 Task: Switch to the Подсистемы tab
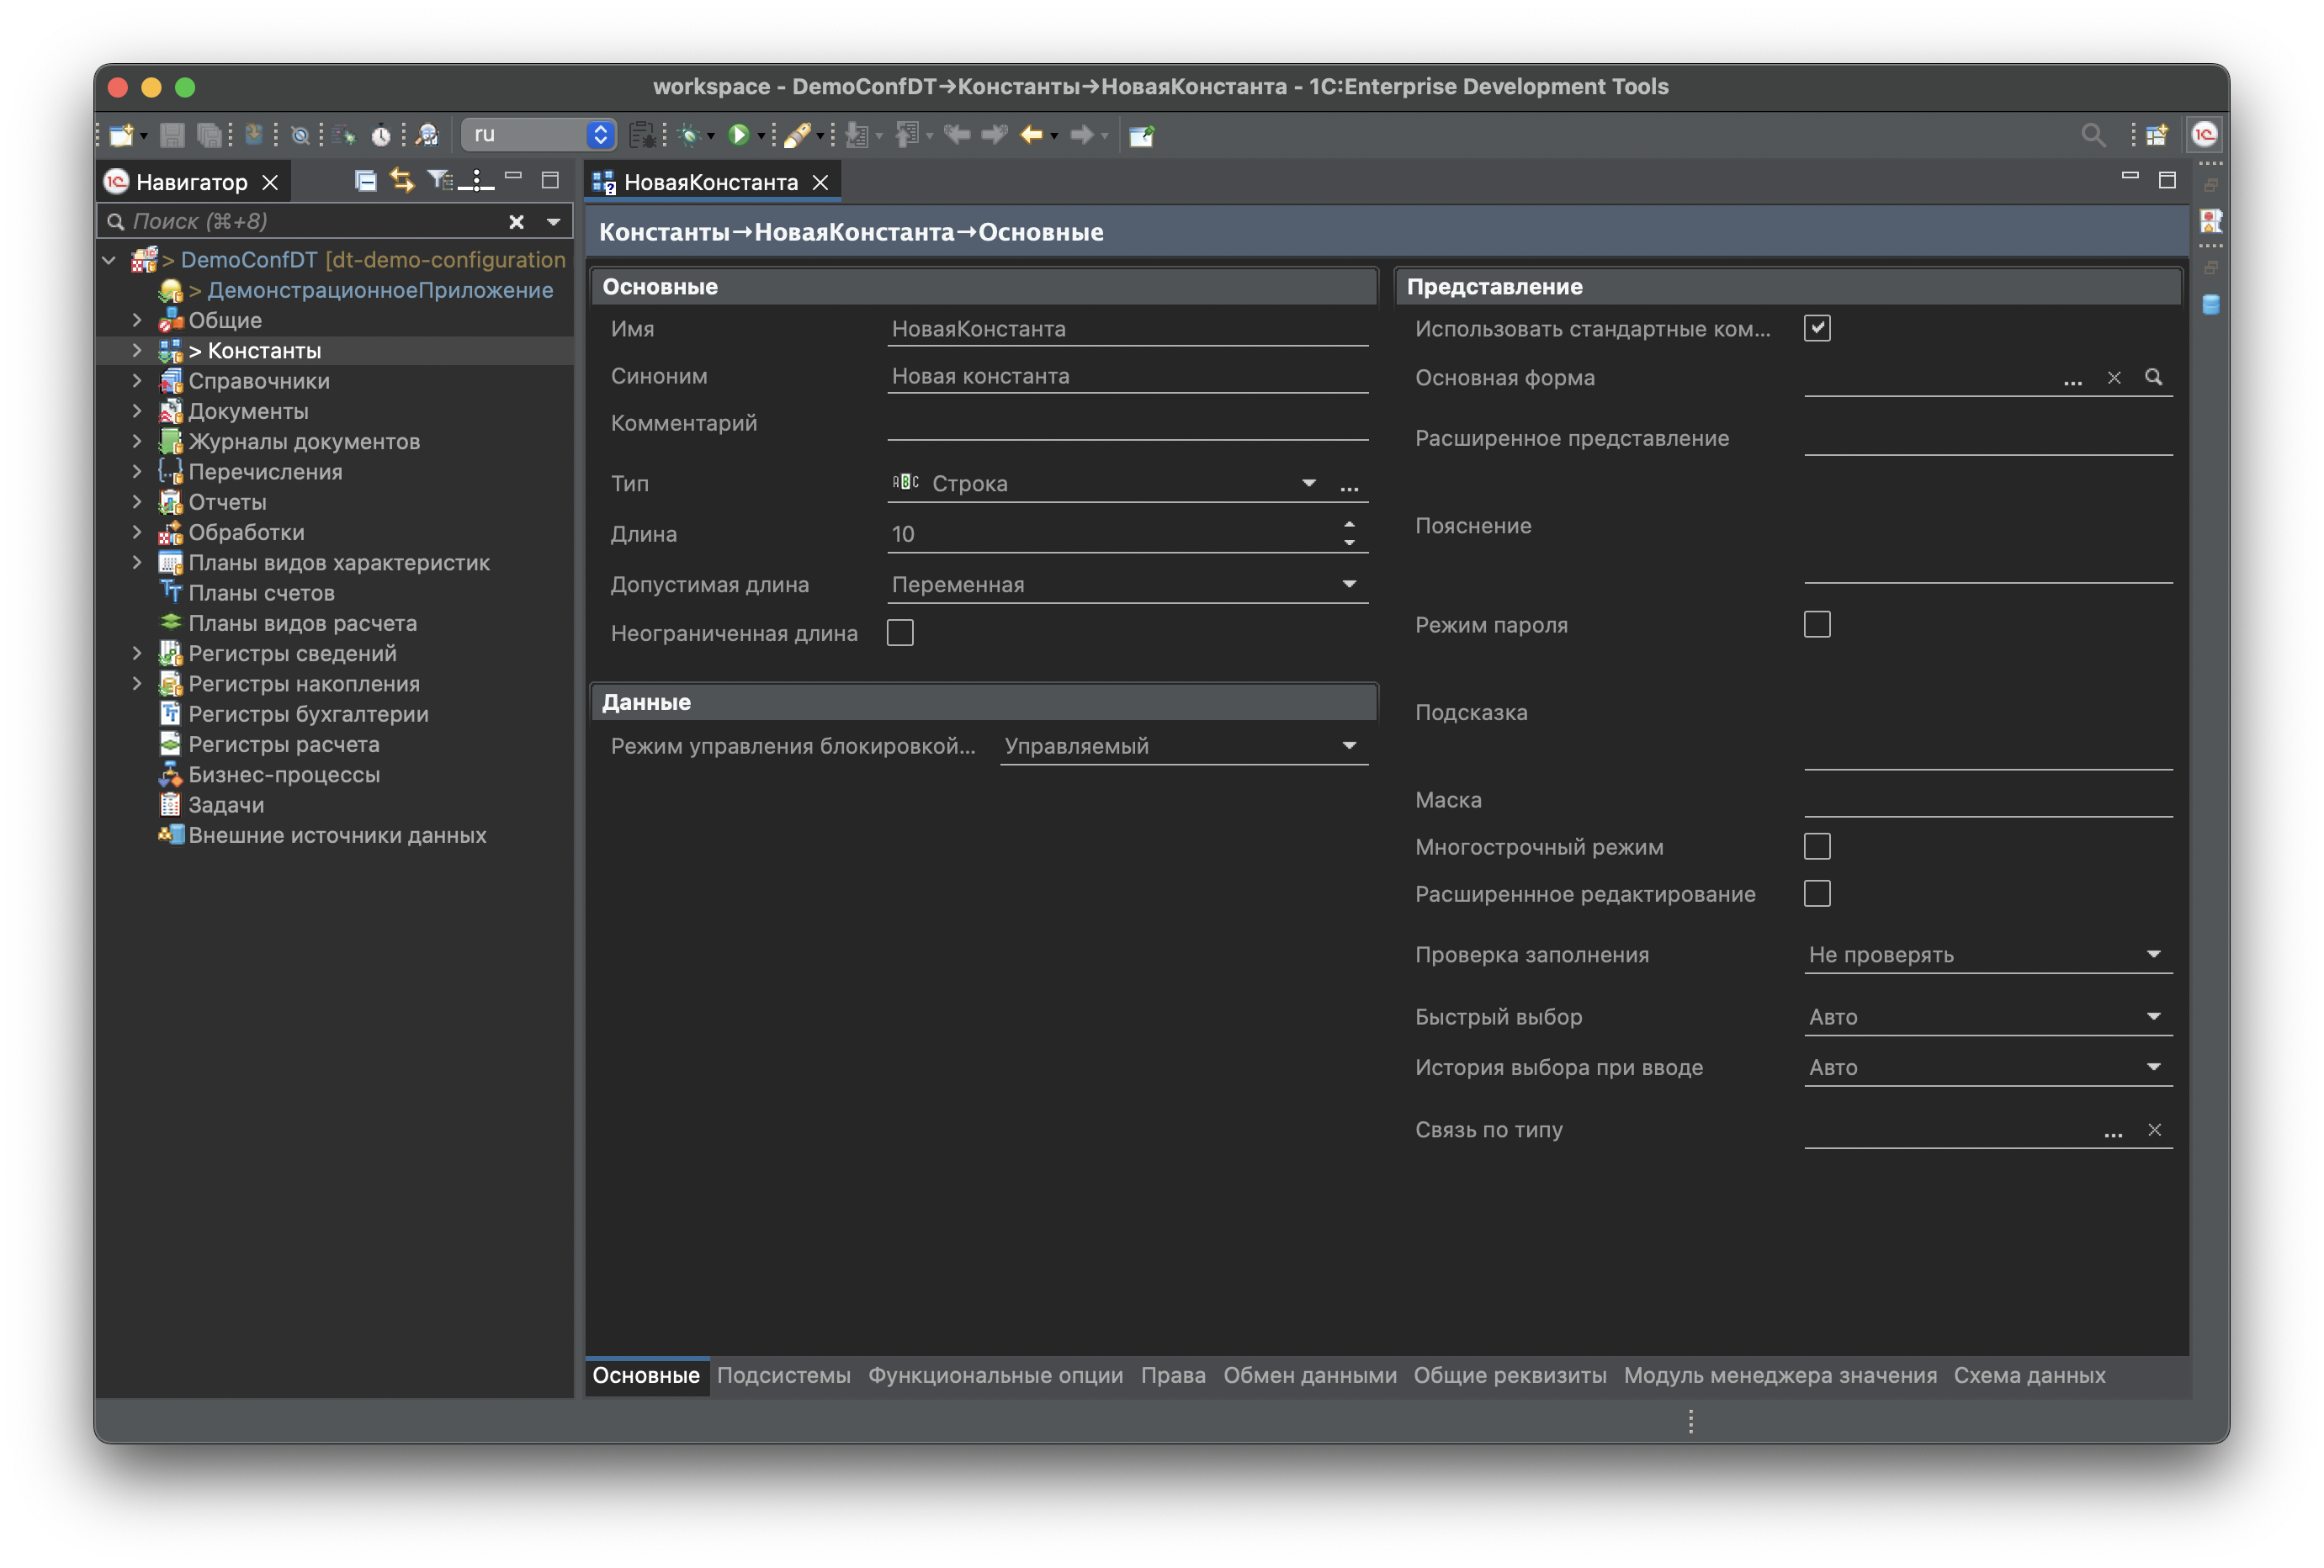(783, 1376)
